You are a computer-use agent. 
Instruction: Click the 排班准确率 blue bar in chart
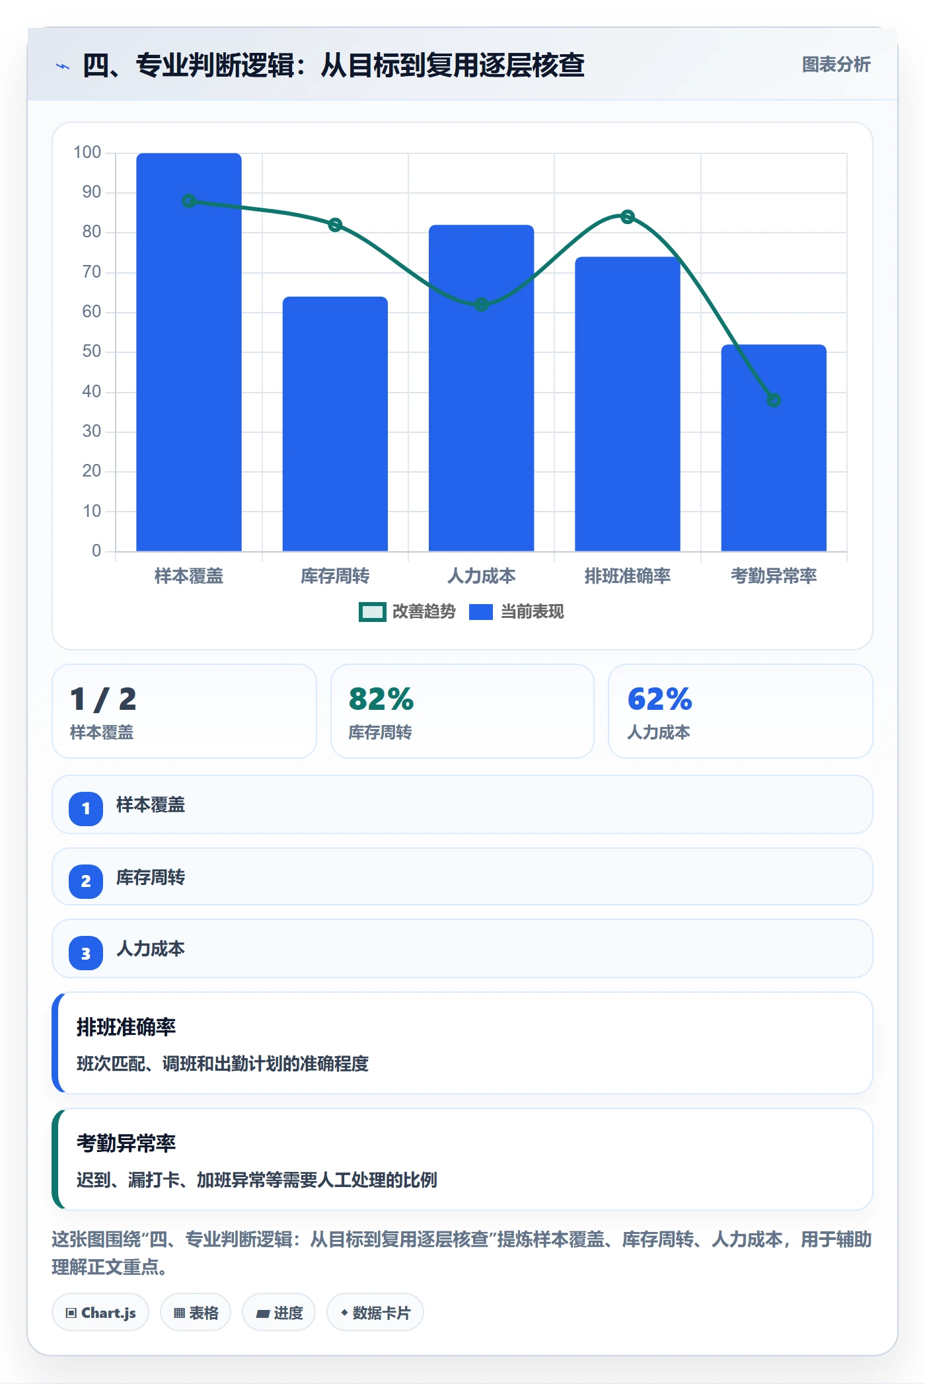628,404
